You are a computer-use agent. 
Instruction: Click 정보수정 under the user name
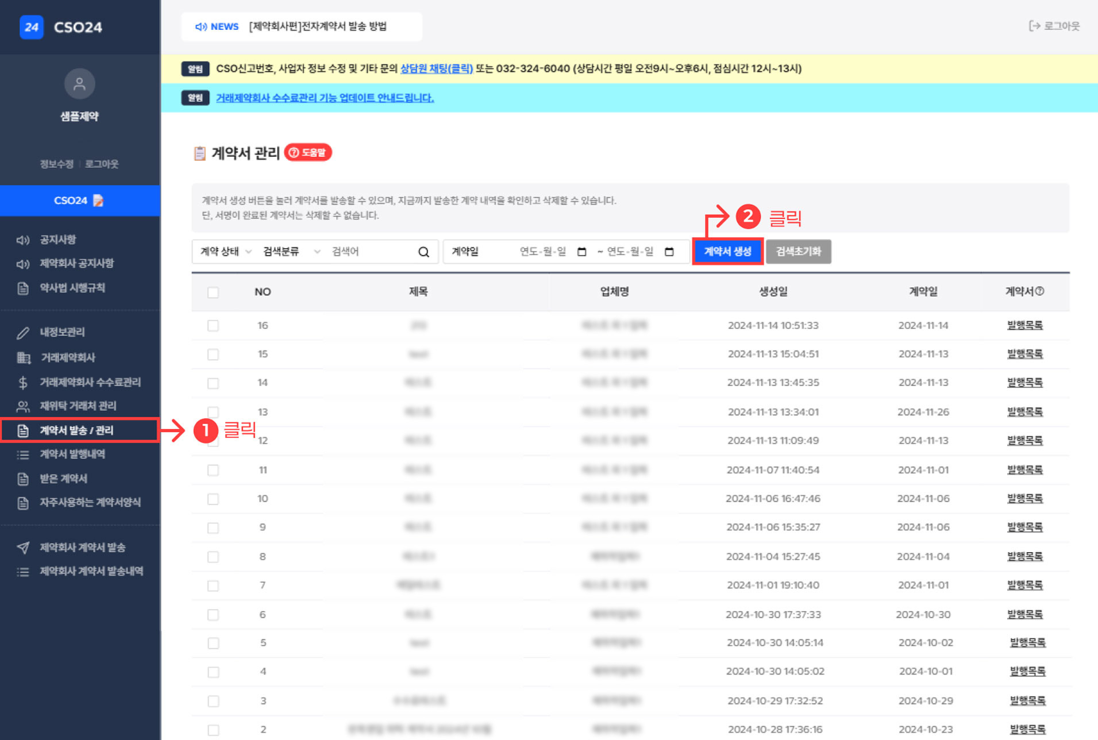56,164
